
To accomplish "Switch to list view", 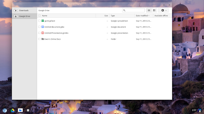I will tap(149, 10).
